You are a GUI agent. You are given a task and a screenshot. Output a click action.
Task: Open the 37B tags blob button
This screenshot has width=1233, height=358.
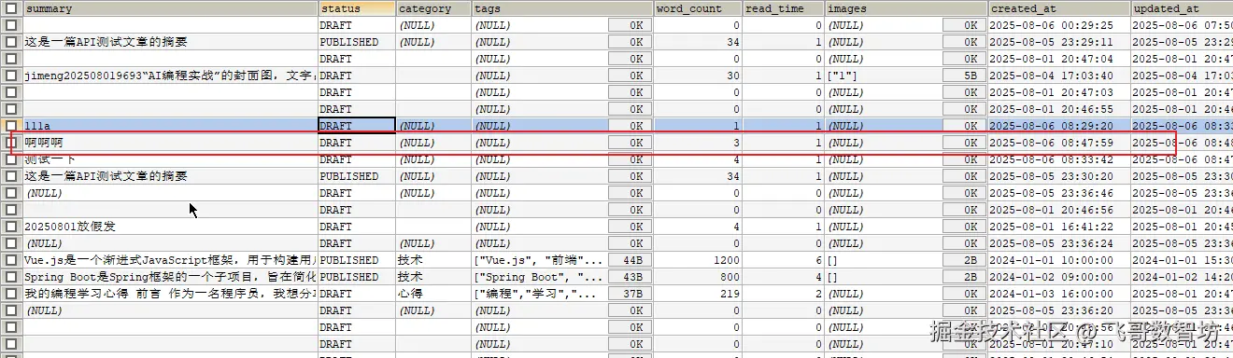pos(630,294)
